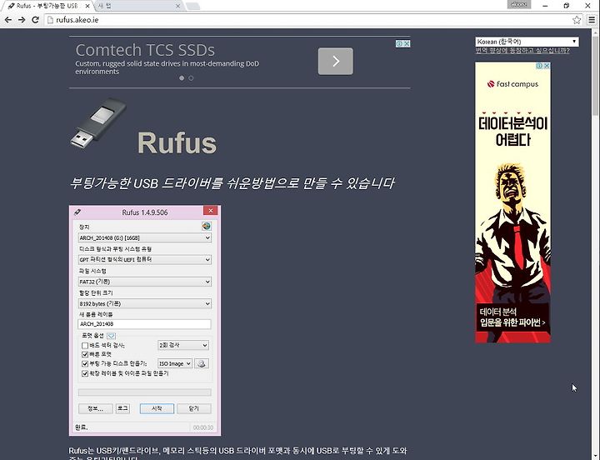Click the Rufus 1.4.9.506 window close button
This screenshot has width=600, height=460.
(211, 211)
